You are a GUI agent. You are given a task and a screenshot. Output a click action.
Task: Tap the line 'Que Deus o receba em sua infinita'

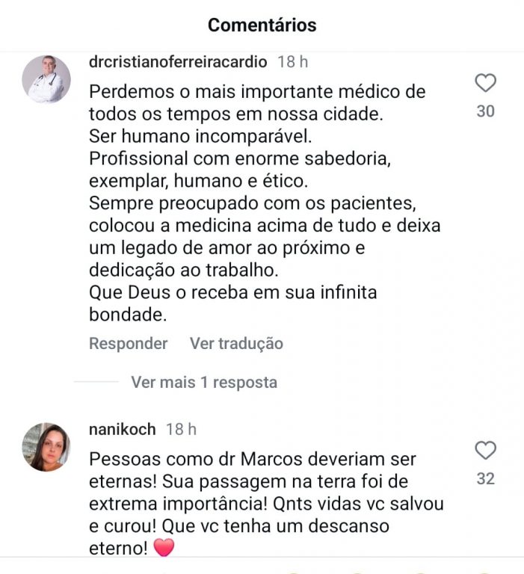233,292
